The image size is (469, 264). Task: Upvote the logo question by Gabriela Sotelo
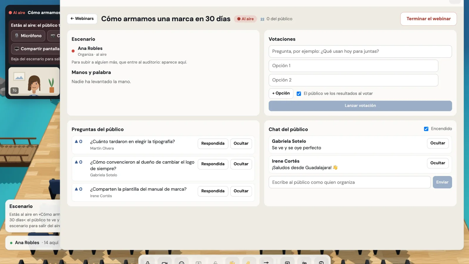click(x=78, y=162)
